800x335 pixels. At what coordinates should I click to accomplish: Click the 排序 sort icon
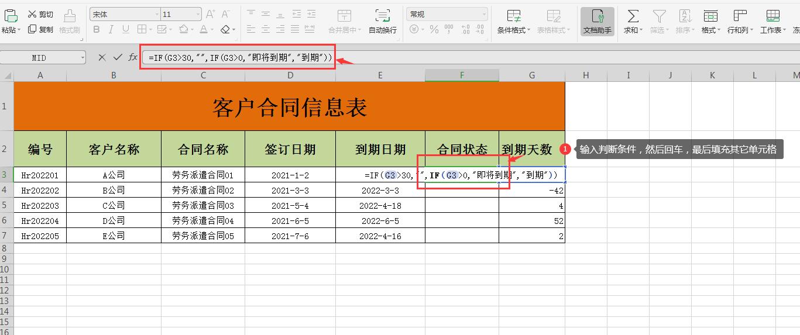(685, 16)
